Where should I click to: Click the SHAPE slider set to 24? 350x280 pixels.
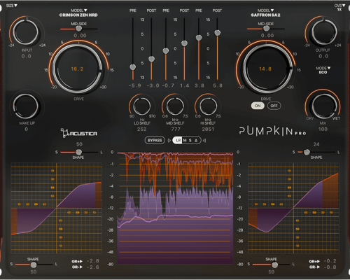[316, 152]
